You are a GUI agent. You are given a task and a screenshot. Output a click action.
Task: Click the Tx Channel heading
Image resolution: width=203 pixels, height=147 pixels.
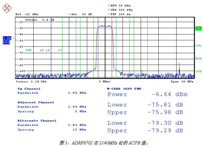[x=29, y=89]
